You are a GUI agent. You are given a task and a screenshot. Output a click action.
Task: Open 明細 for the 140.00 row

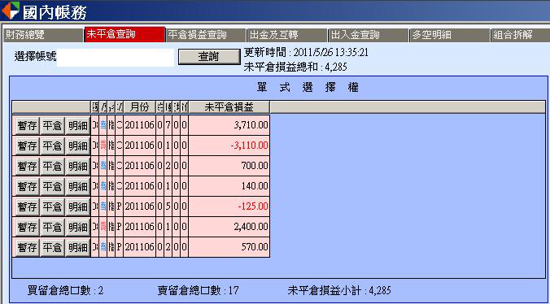tap(78, 186)
